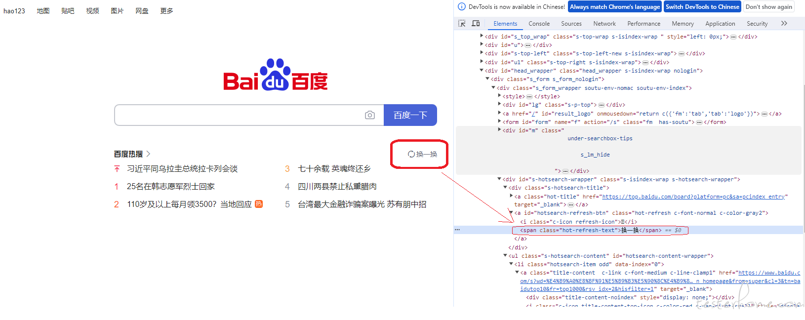
Task: Click the ellipsis badge in the div id="u" row
Action: click(x=528, y=45)
